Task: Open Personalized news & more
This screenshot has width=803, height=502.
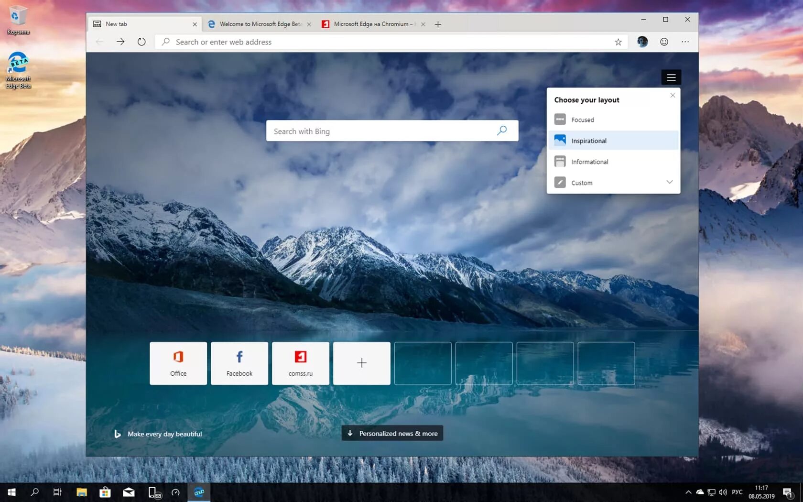Action: point(392,433)
